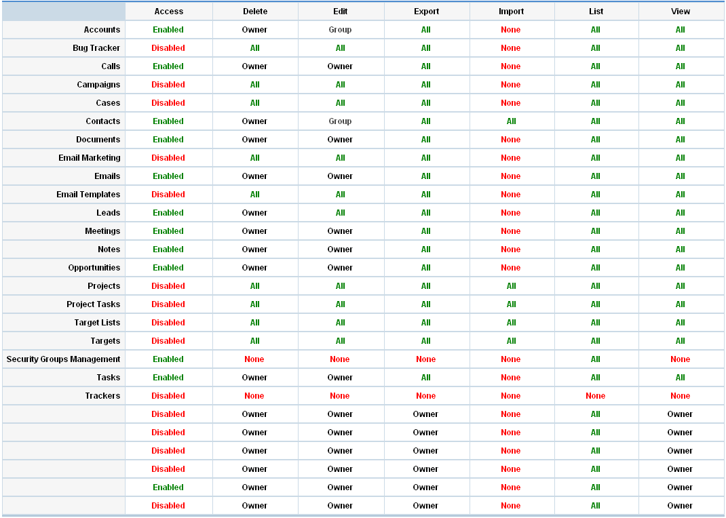Click the Access column header
726x518 pixels.
[169, 12]
